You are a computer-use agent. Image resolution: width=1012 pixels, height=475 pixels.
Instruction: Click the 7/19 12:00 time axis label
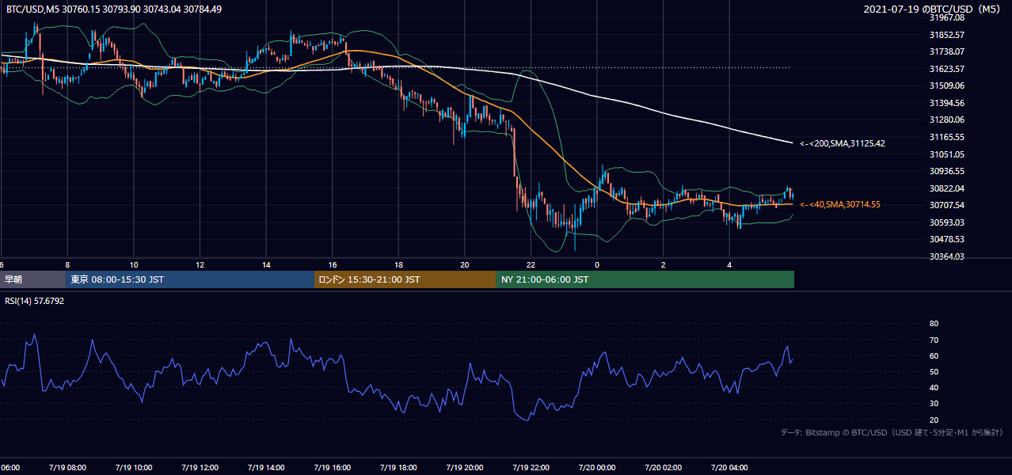(x=199, y=467)
